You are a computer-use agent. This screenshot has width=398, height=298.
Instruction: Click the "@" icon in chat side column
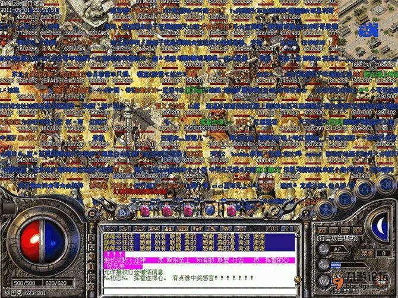click(x=91, y=287)
